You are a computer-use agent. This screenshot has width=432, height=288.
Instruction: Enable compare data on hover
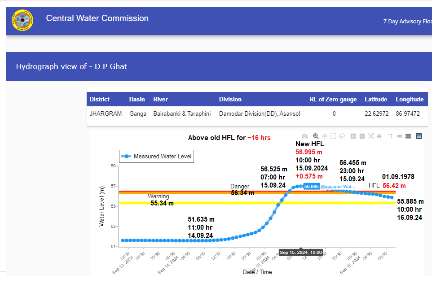pos(408,136)
